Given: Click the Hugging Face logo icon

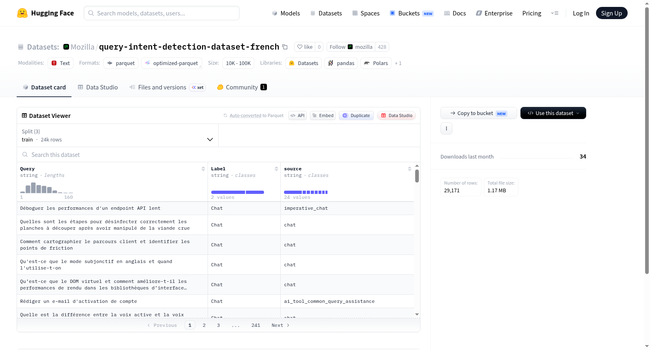Looking at the screenshot, I should [x=22, y=13].
